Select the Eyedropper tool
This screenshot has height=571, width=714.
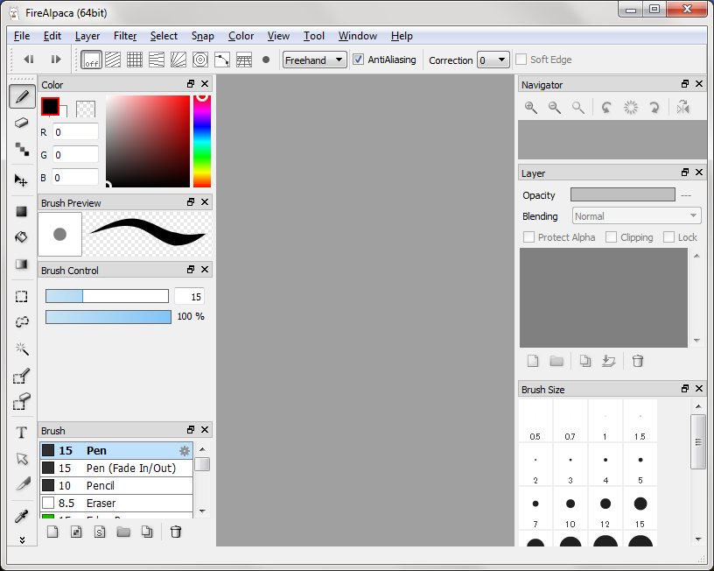coord(21,516)
